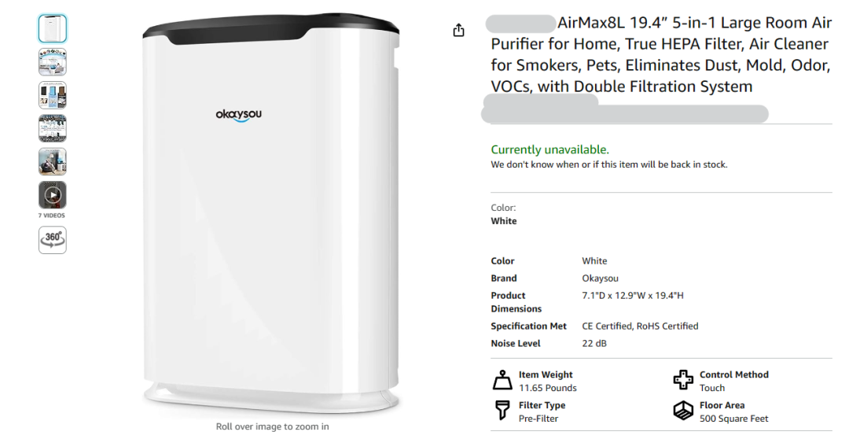Click the 7 VIDEOS label

52,215
